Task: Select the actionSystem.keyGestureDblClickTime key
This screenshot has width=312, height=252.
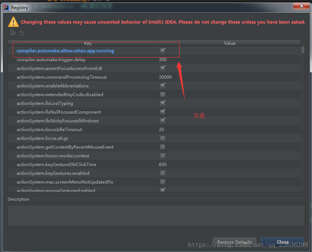Action: [56, 165]
